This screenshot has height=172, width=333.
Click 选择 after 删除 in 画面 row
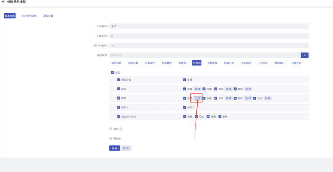[x=248, y=98]
